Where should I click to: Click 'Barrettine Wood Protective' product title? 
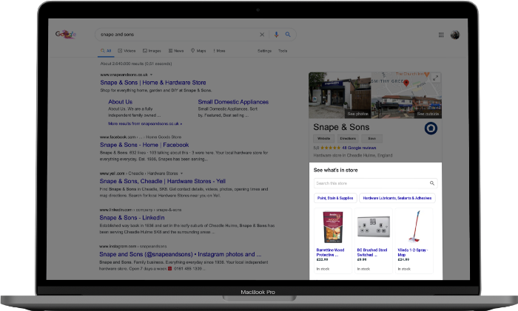(330, 253)
